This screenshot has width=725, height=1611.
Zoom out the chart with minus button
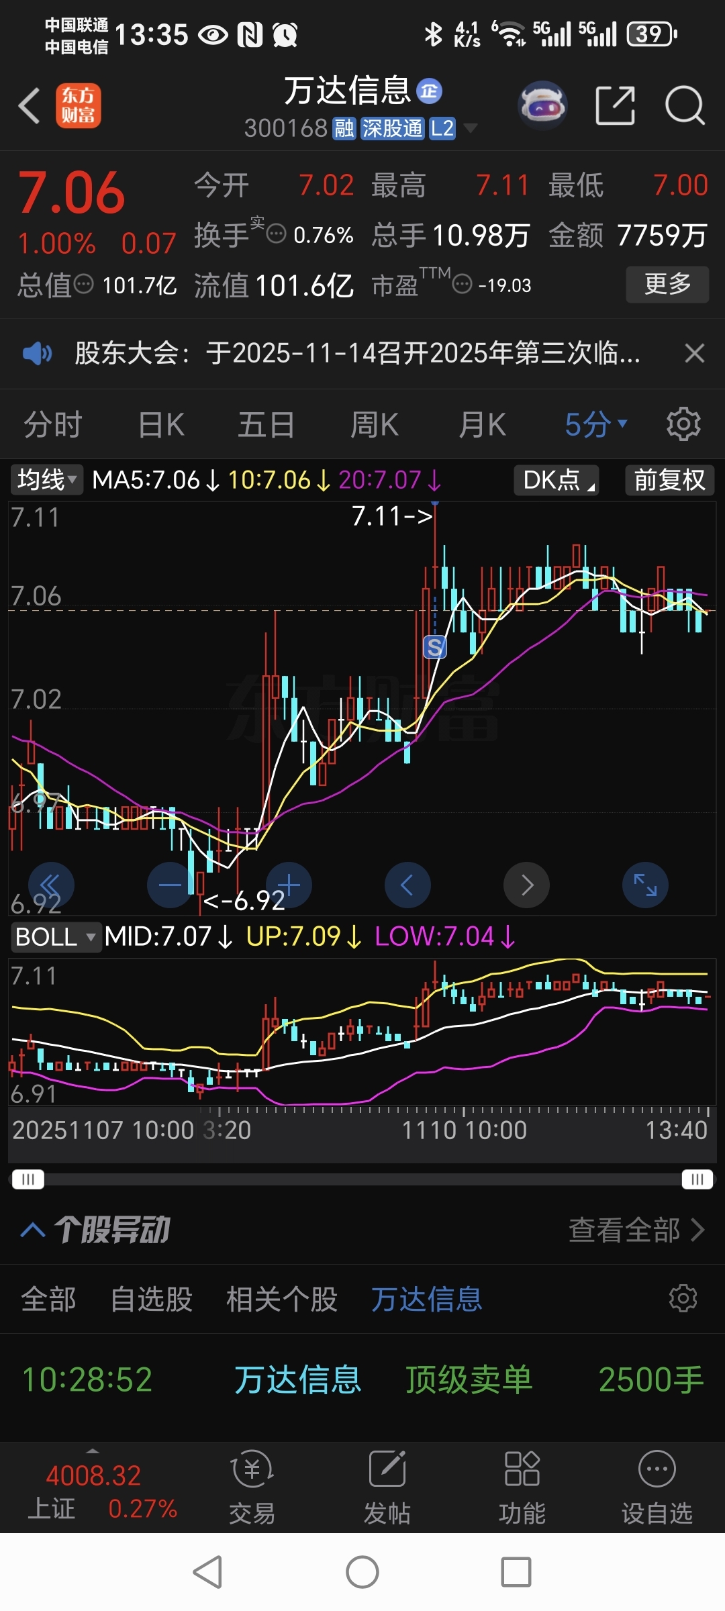170,885
